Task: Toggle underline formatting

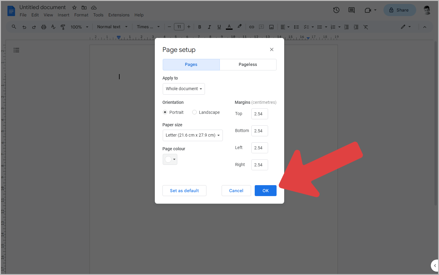Action: pyautogui.click(x=219, y=27)
